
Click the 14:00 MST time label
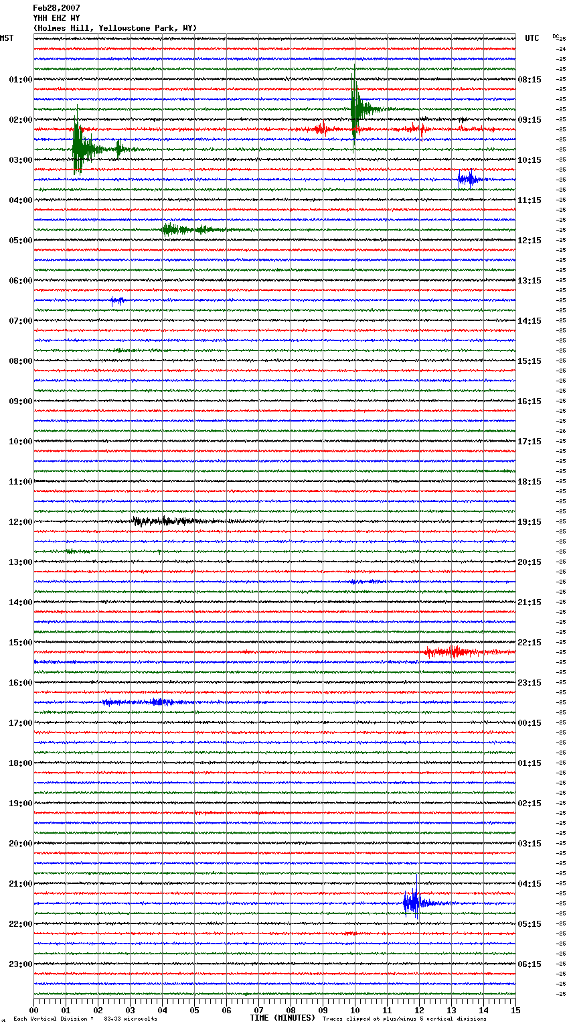[21, 602]
